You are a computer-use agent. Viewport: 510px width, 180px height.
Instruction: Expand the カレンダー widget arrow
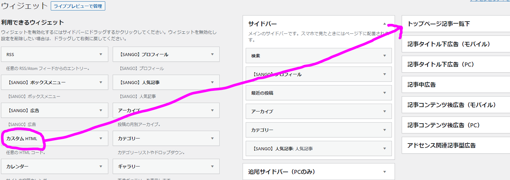click(x=101, y=166)
